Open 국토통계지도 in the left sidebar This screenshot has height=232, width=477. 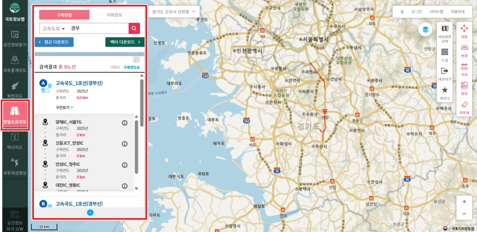click(x=15, y=64)
